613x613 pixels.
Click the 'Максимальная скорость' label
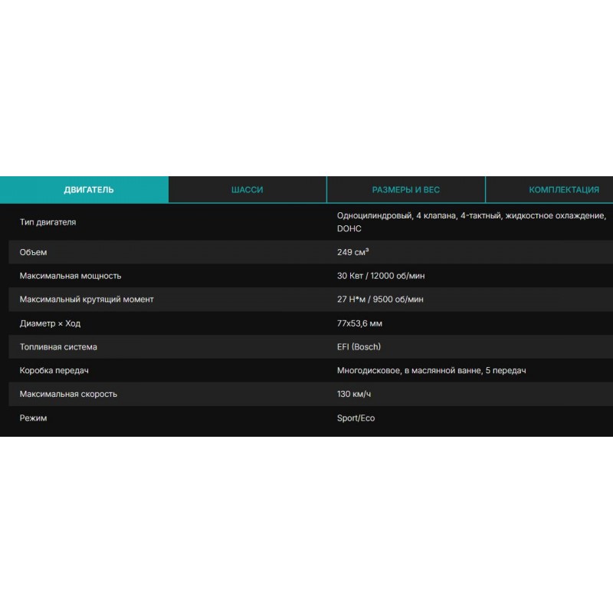(x=68, y=394)
